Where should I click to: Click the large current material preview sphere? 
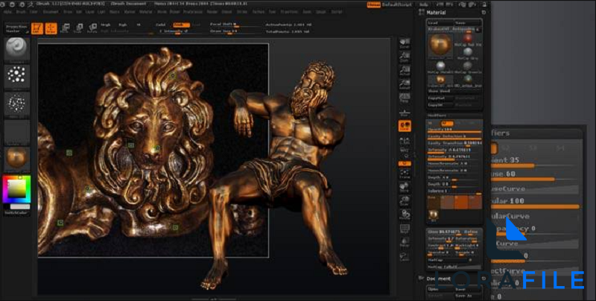tap(440, 46)
